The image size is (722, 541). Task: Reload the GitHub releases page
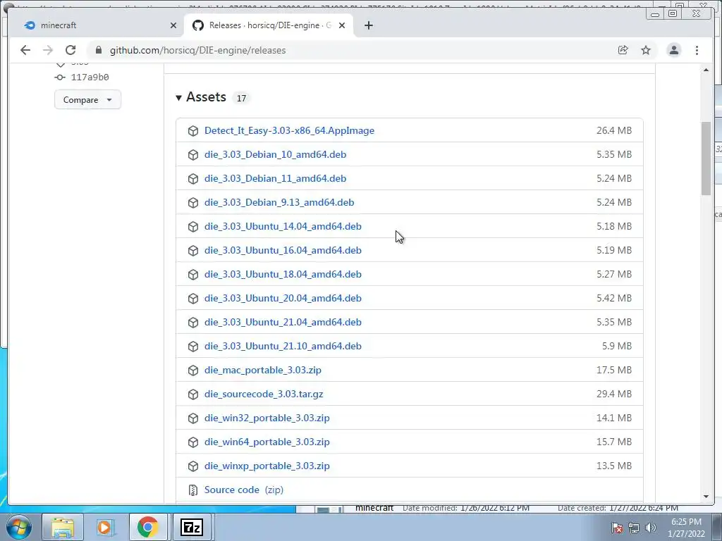pyautogui.click(x=71, y=50)
